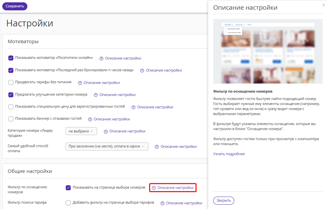Open payment method dropdown «При заселении (на месте)»
This screenshot has width=327, height=209.
click(x=107, y=146)
